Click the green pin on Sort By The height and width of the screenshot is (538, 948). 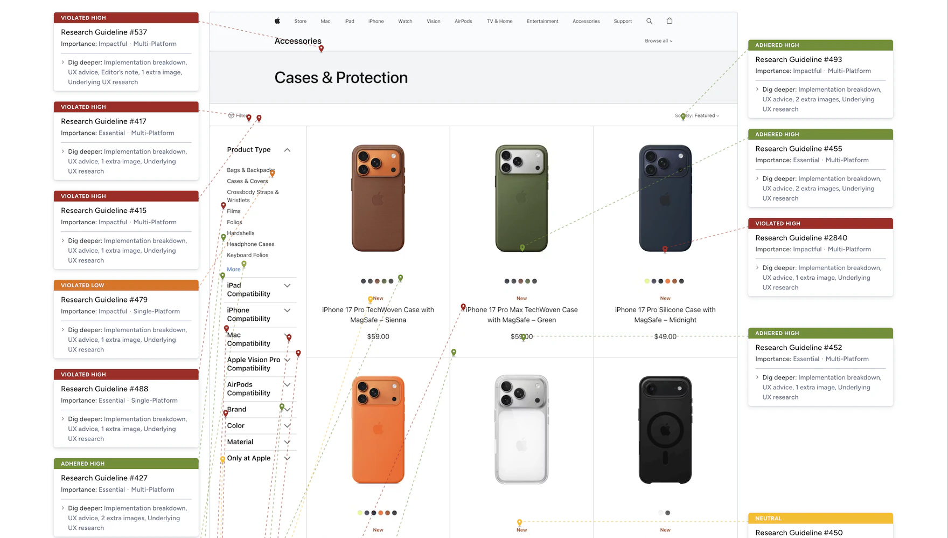(x=683, y=116)
